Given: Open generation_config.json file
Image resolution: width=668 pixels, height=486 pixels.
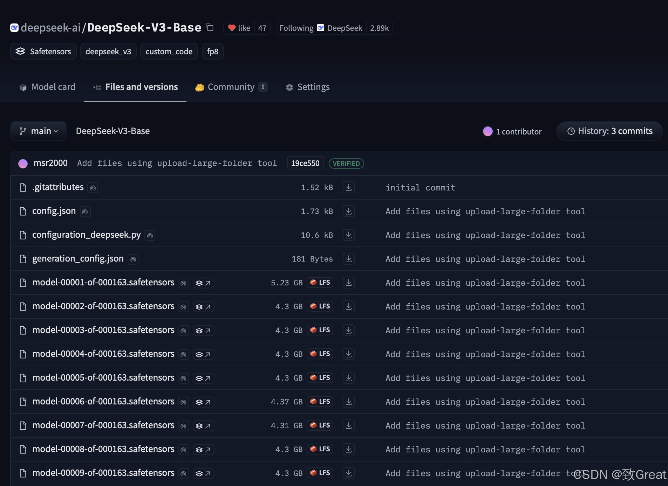Looking at the screenshot, I should pos(78,259).
